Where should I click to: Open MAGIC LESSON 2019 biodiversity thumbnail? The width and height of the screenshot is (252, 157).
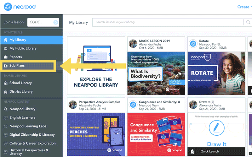click(x=156, y=73)
